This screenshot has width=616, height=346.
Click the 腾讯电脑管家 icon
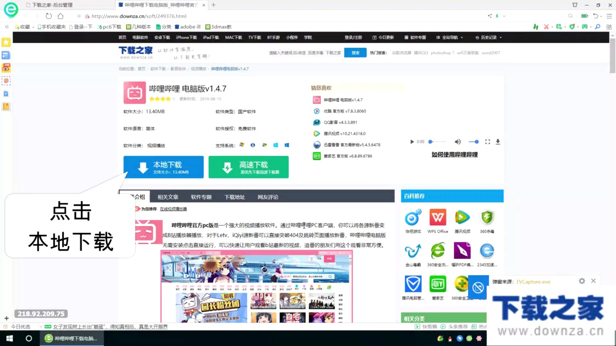413,284
